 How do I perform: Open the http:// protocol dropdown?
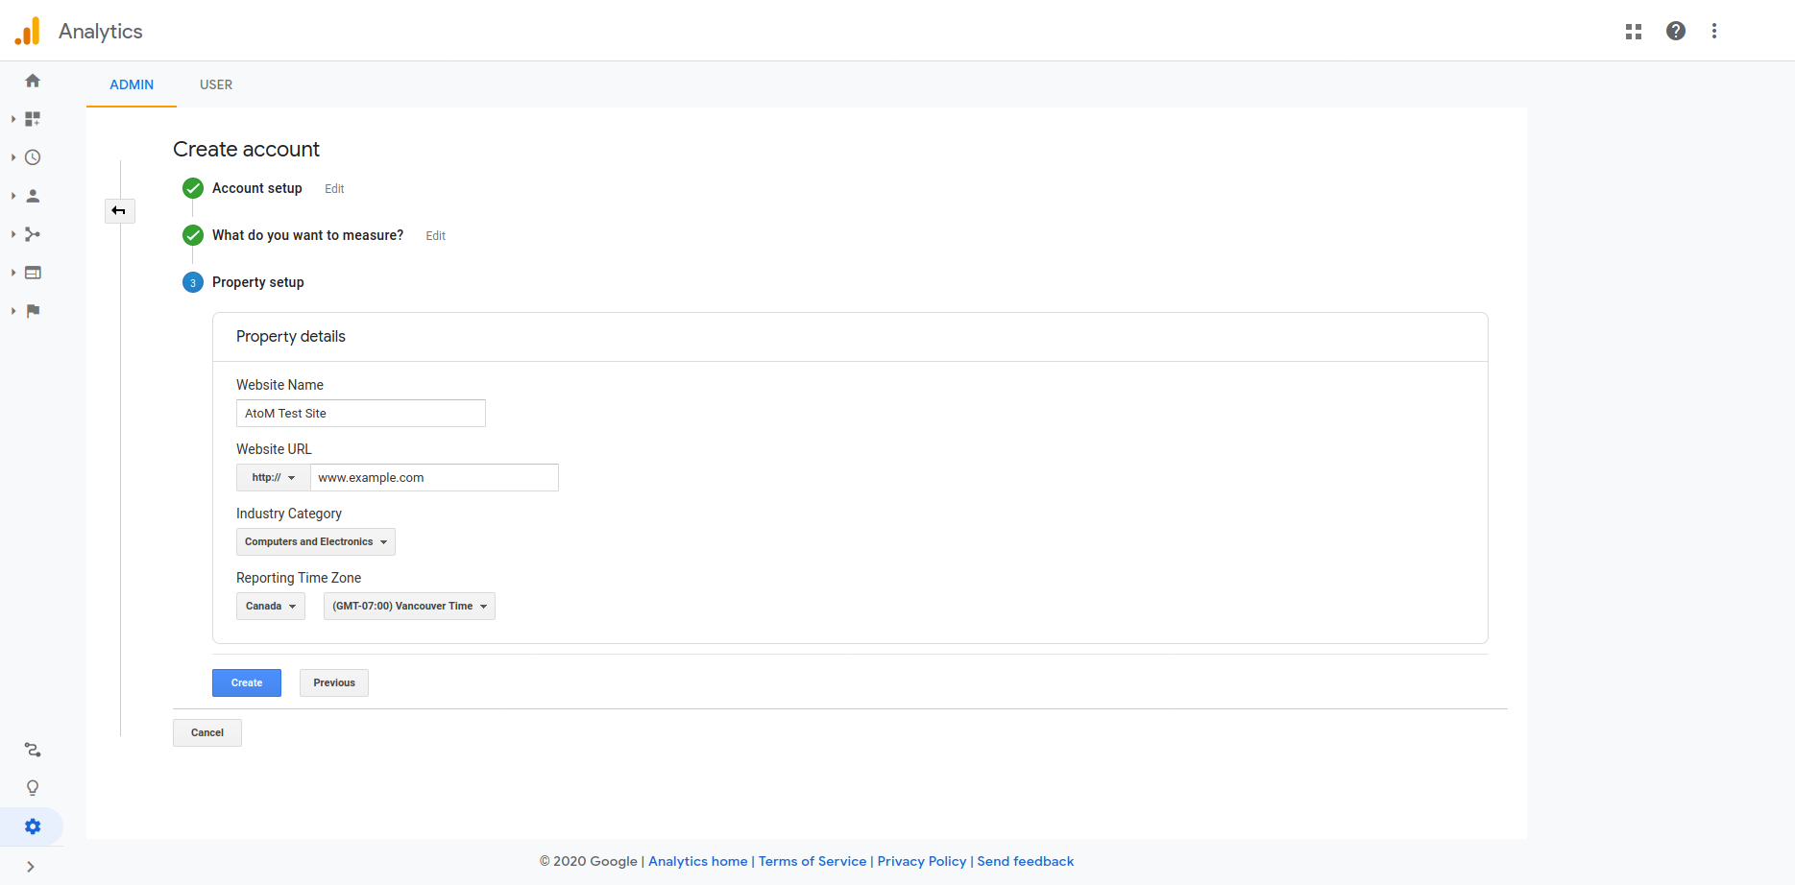tap(273, 478)
